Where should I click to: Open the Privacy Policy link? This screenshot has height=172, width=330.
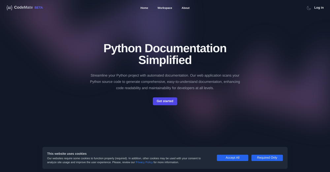tap(144, 162)
